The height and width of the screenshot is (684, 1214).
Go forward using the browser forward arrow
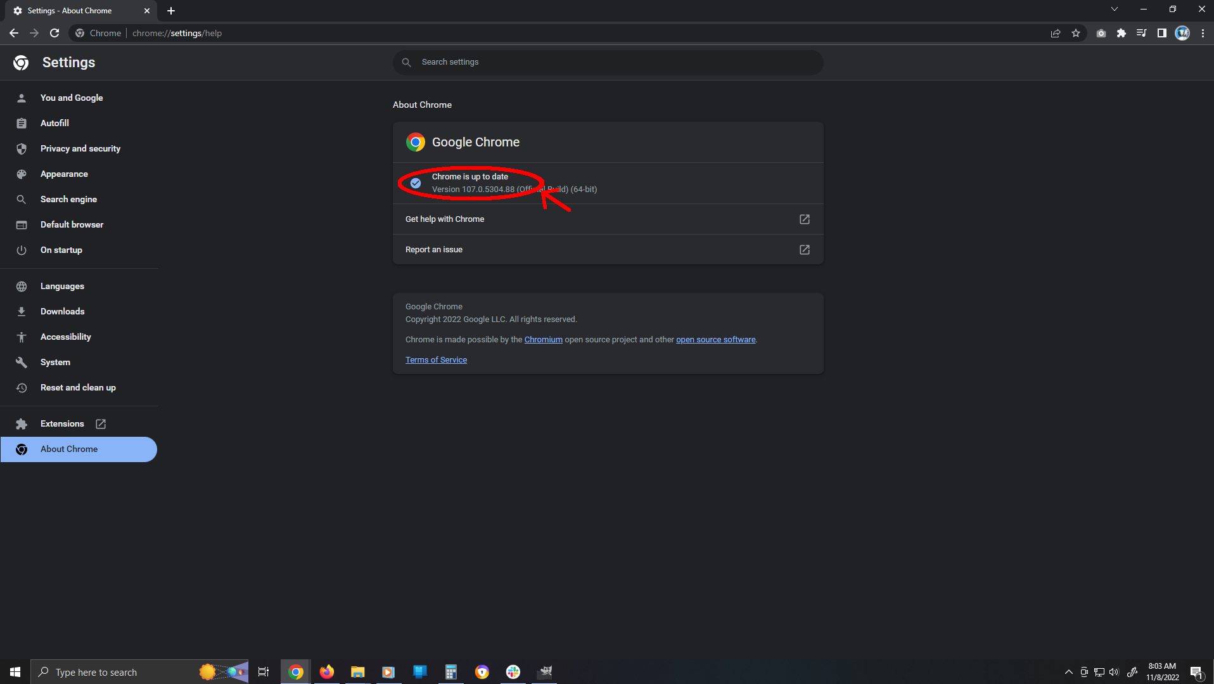point(34,33)
